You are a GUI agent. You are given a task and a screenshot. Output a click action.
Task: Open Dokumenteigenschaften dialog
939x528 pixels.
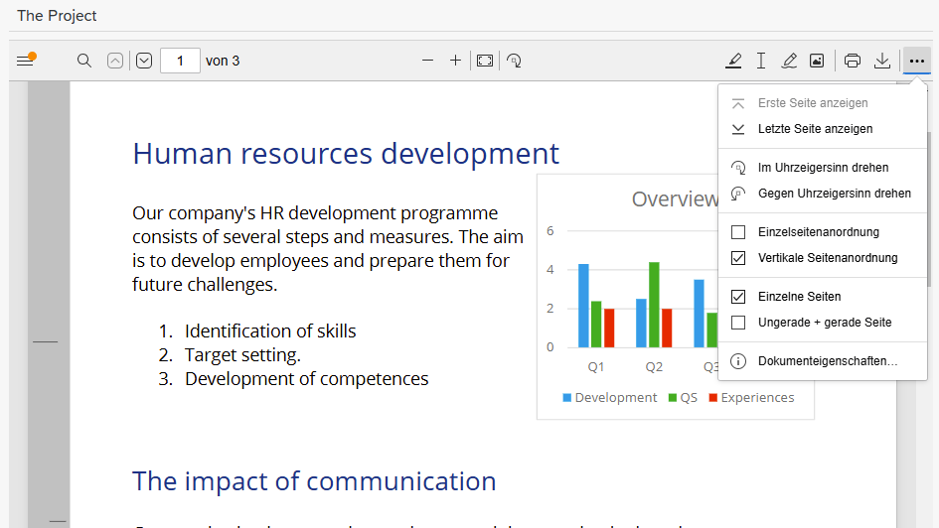[822, 361]
